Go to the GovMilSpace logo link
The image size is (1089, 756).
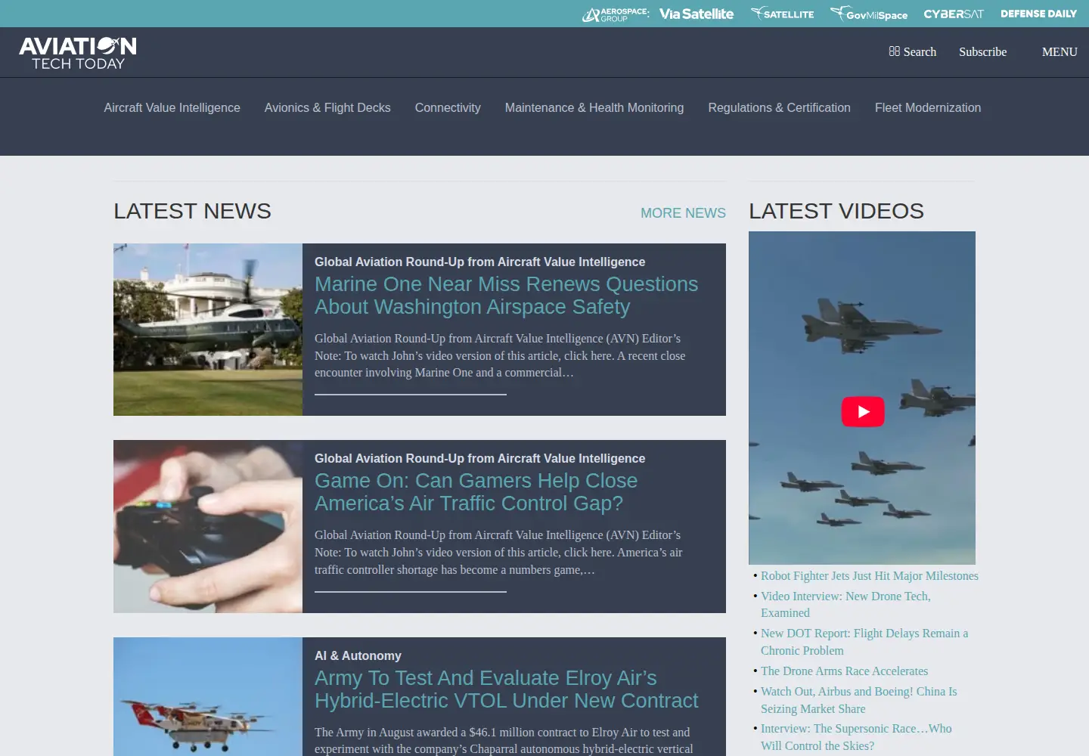point(869,14)
